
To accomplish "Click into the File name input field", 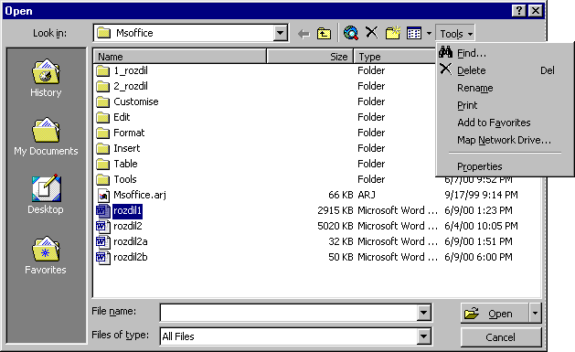I will 289,313.
